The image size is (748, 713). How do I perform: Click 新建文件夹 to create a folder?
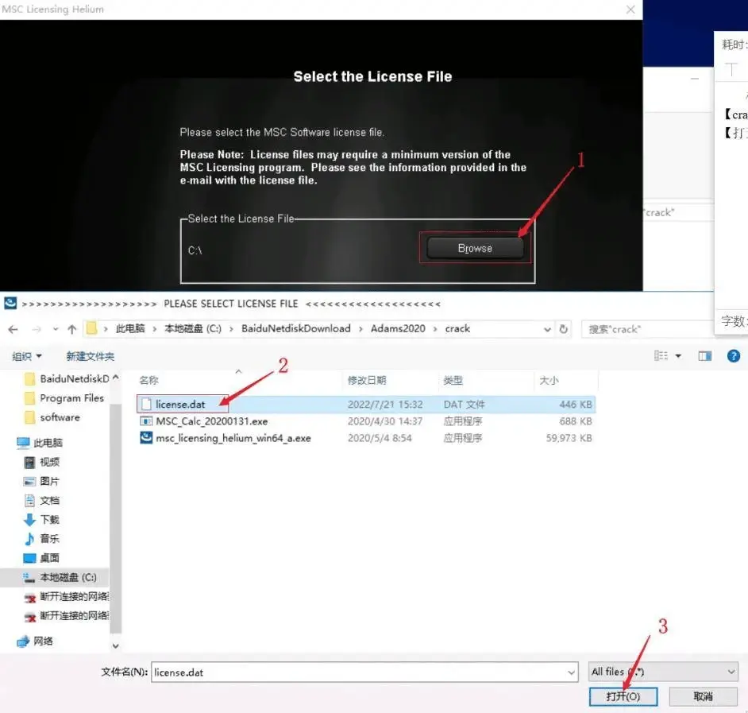click(91, 356)
